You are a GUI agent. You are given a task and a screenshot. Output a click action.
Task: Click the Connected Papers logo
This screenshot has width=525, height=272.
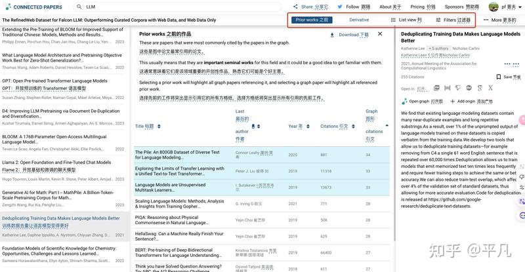[33, 7]
